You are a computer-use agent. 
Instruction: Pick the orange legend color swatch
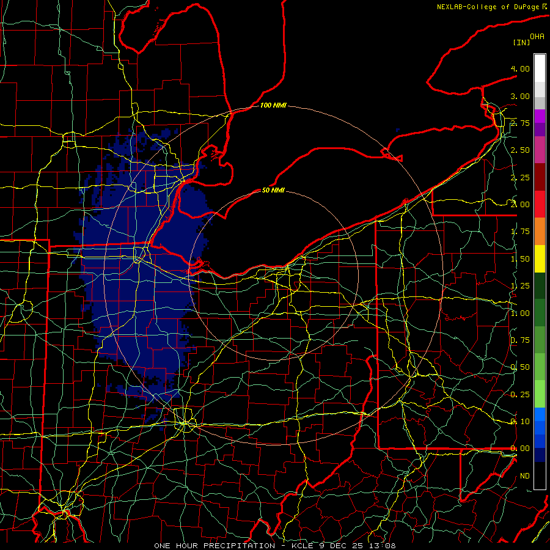coord(540,232)
